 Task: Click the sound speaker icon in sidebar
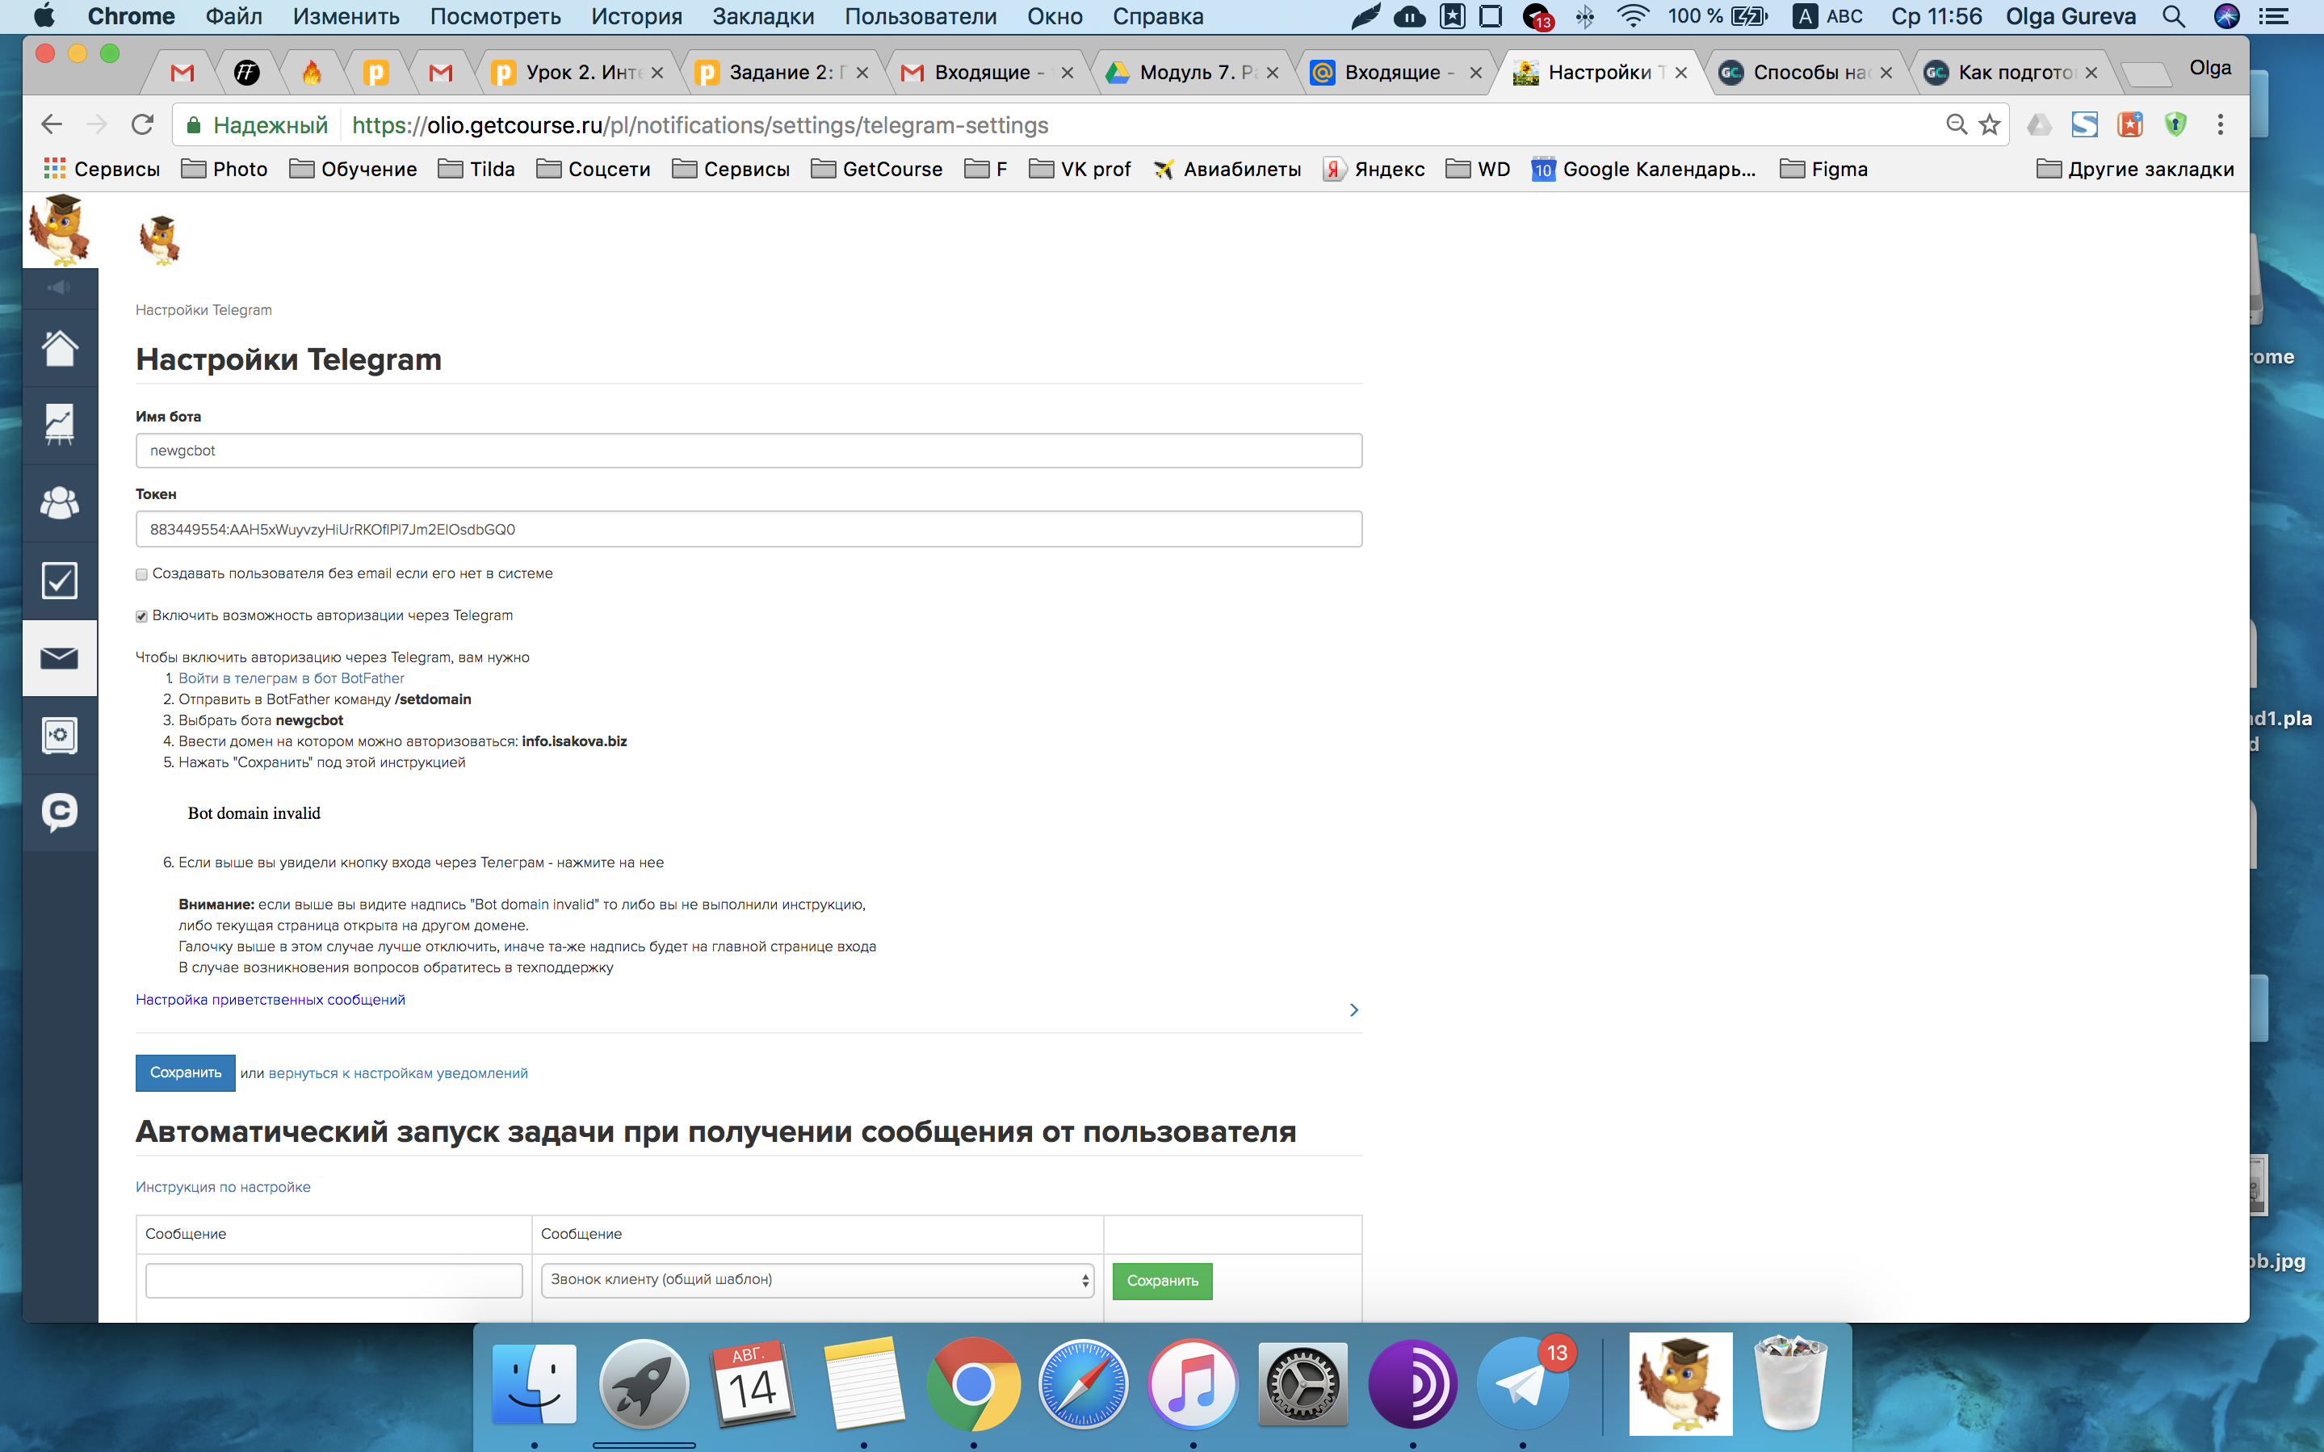pyautogui.click(x=60, y=288)
